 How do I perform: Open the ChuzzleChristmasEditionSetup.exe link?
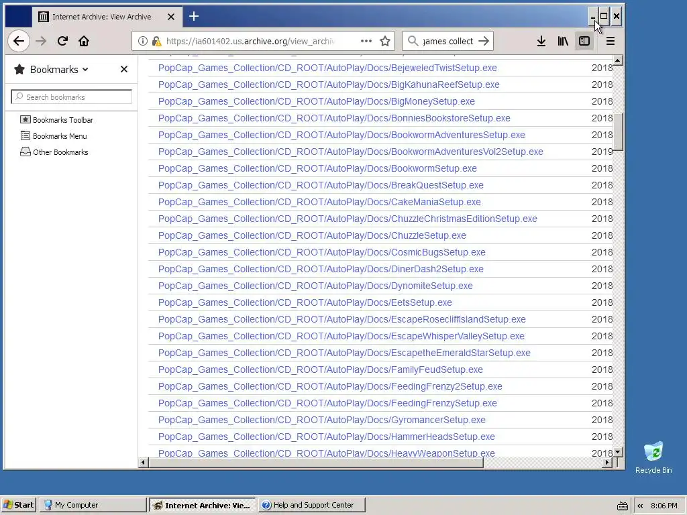(x=348, y=219)
